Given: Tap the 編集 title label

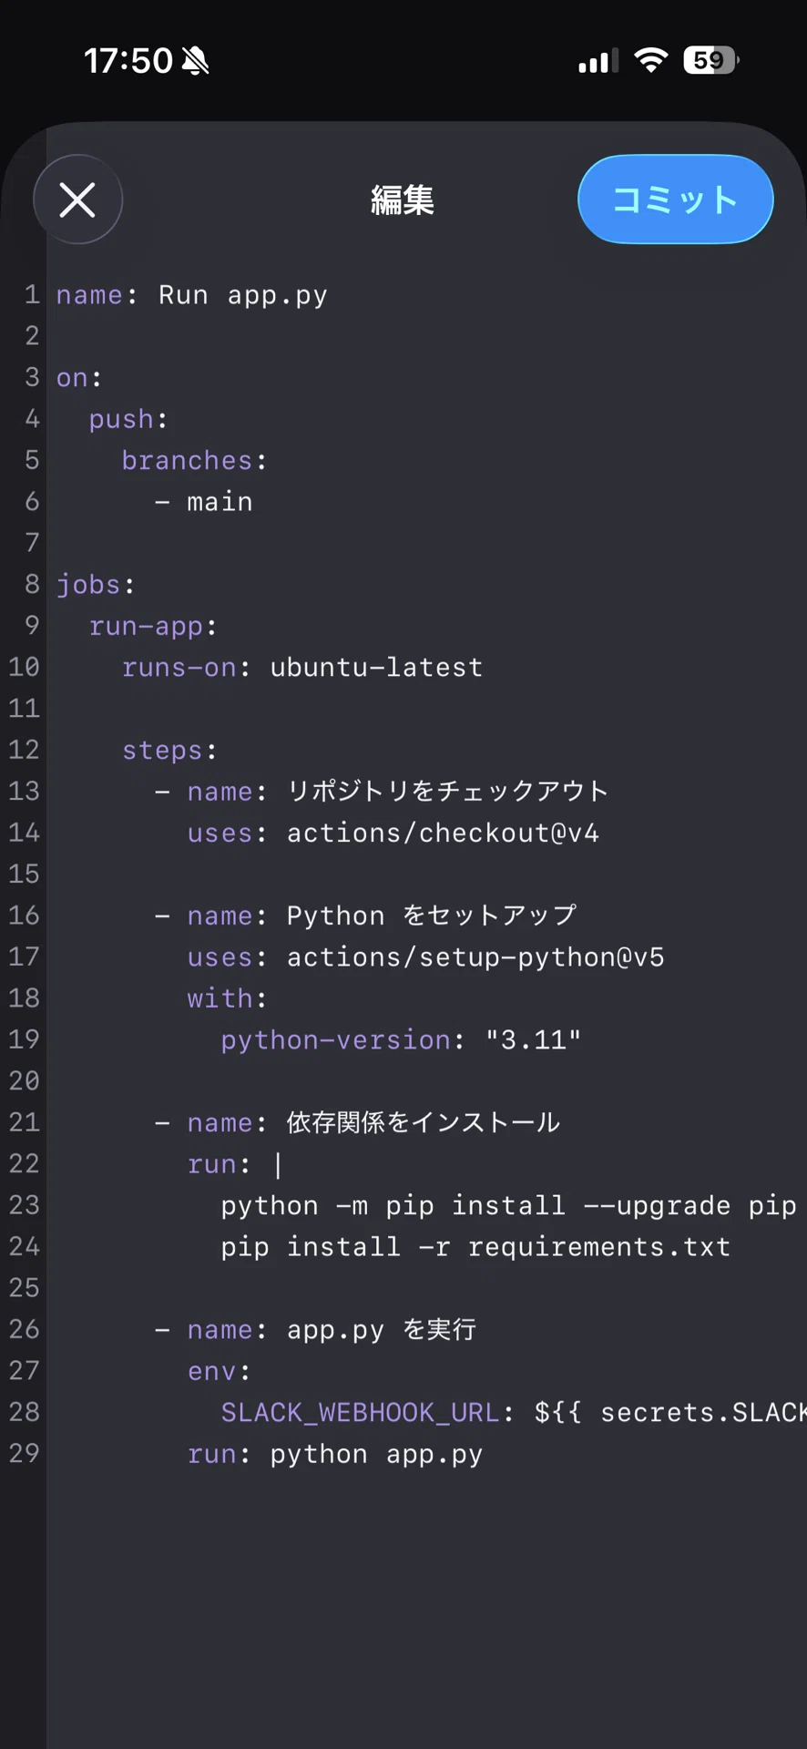Looking at the screenshot, I should click(x=403, y=199).
